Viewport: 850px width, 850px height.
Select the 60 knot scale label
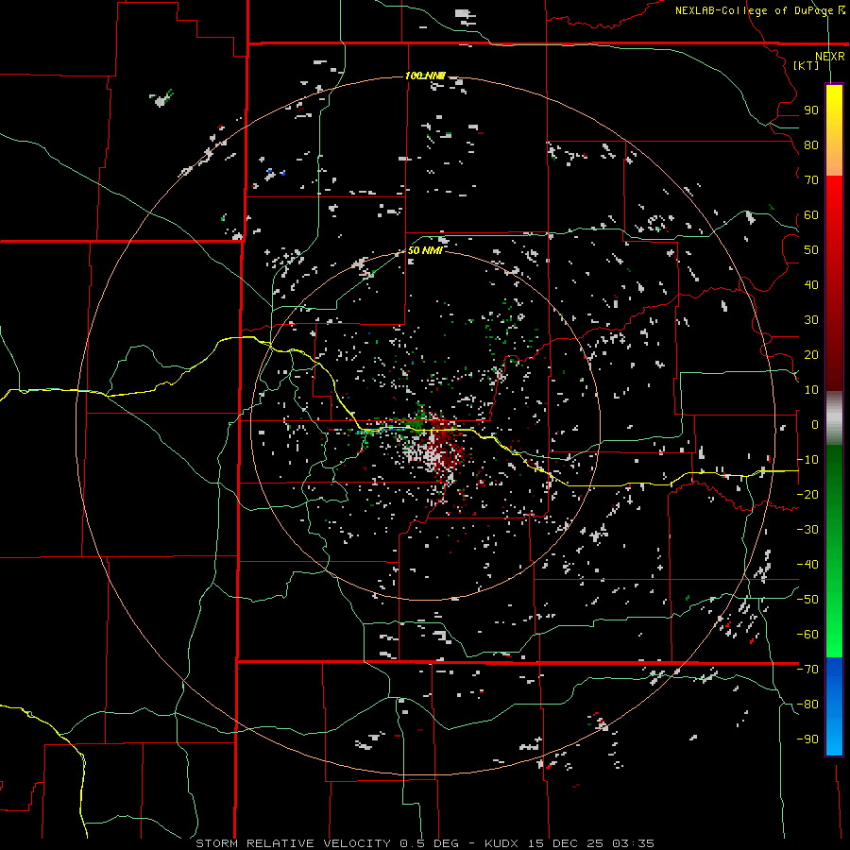tap(811, 215)
